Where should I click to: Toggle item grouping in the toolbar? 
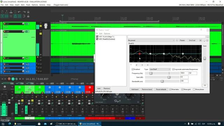coord(7,16)
